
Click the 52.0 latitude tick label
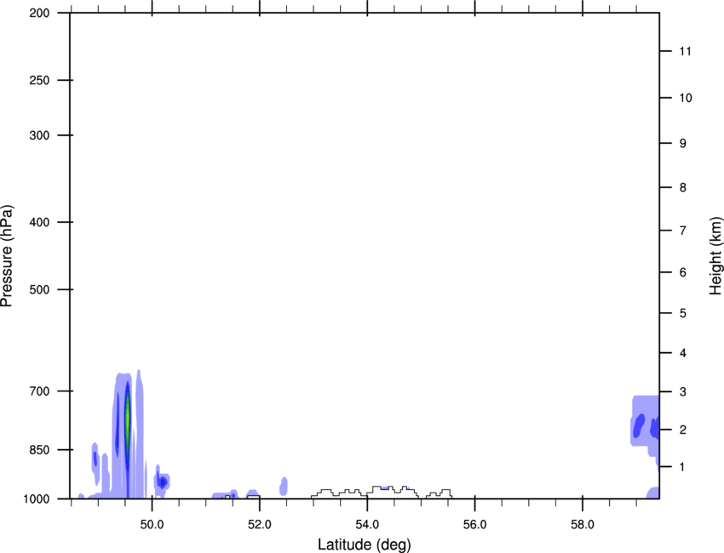click(x=260, y=525)
